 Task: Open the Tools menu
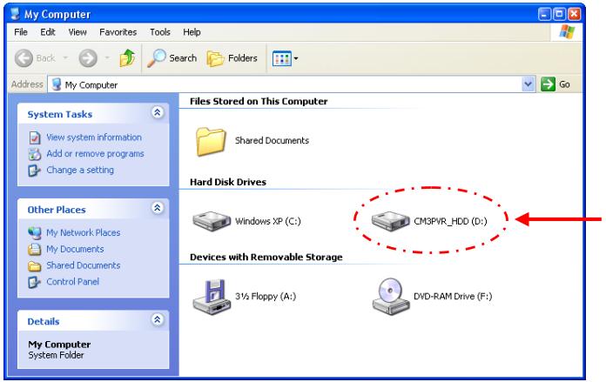tap(160, 32)
